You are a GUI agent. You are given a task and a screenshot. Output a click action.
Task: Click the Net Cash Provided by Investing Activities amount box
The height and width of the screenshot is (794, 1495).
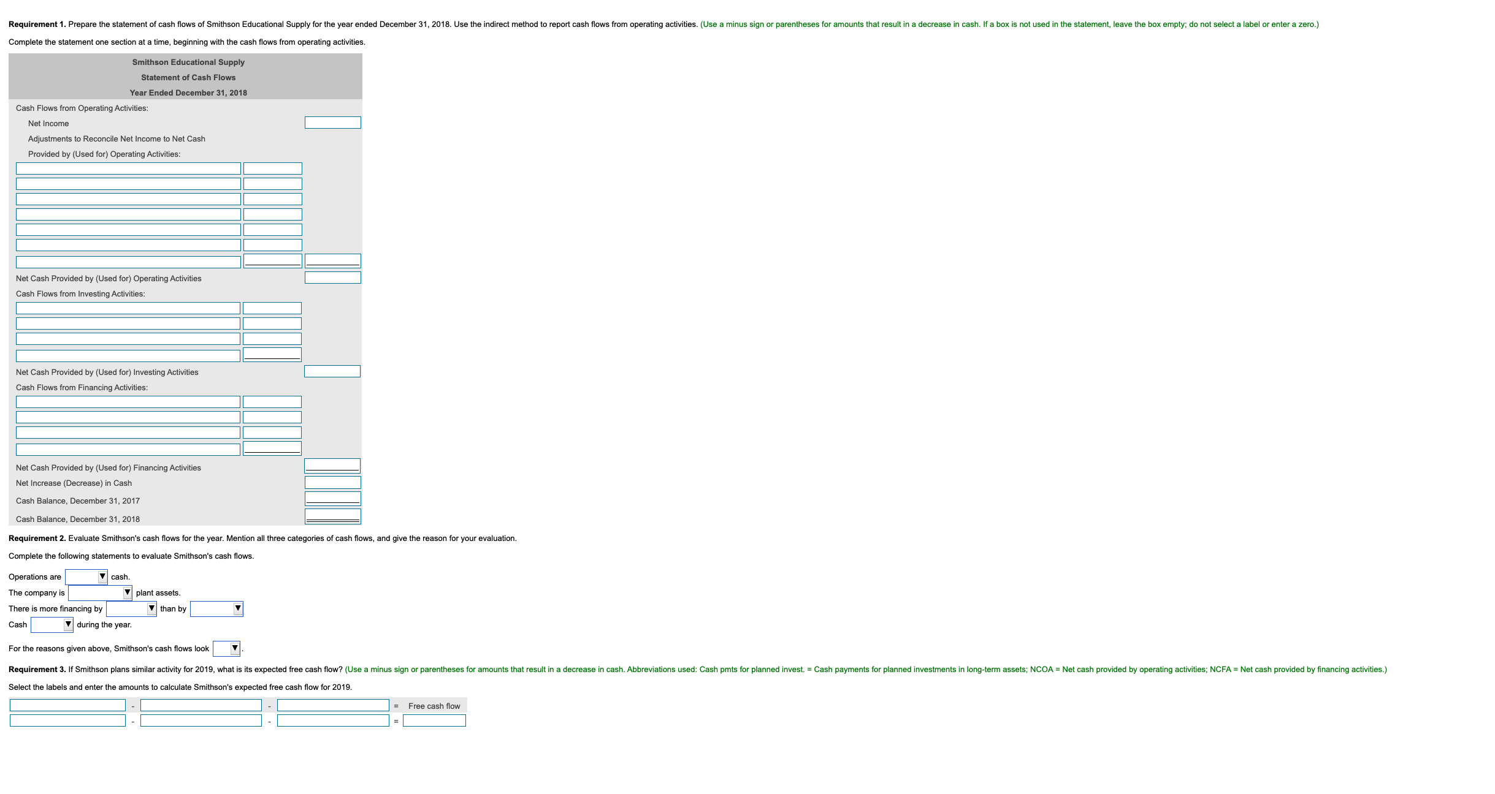click(332, 371)
